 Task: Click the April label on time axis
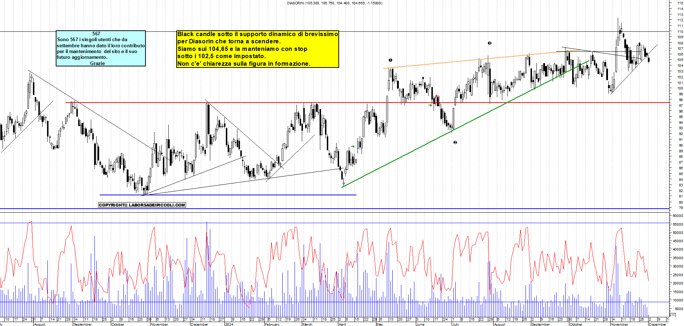pos(342,324)
